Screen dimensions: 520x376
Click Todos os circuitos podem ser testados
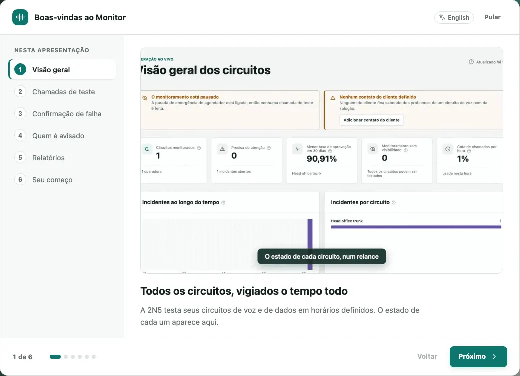pos(392,173)
